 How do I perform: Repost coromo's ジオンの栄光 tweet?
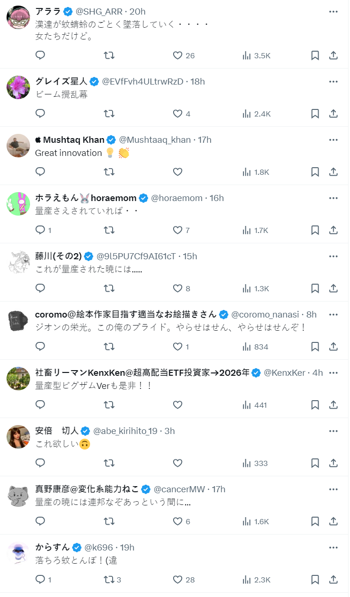click(109, 347)
